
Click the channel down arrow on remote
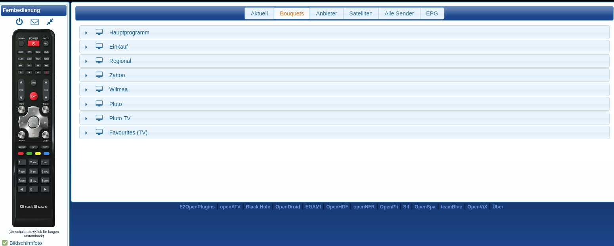[46, 97]
